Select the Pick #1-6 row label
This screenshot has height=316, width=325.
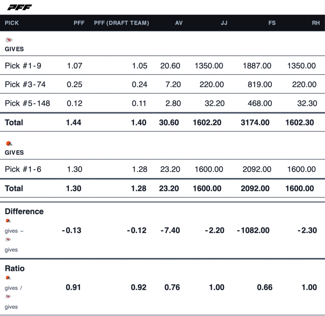point(23,169)
